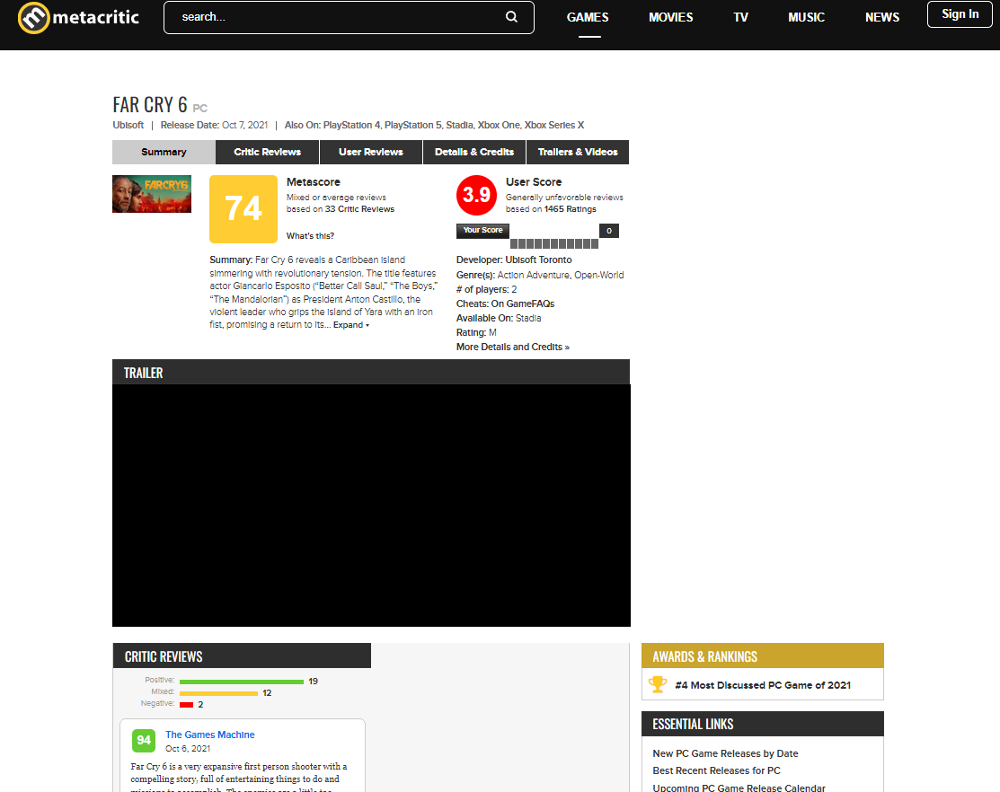Viewport: 1000px width, 792px height.
Task: Click the search magnifier icon
Action: pos(511,17)
